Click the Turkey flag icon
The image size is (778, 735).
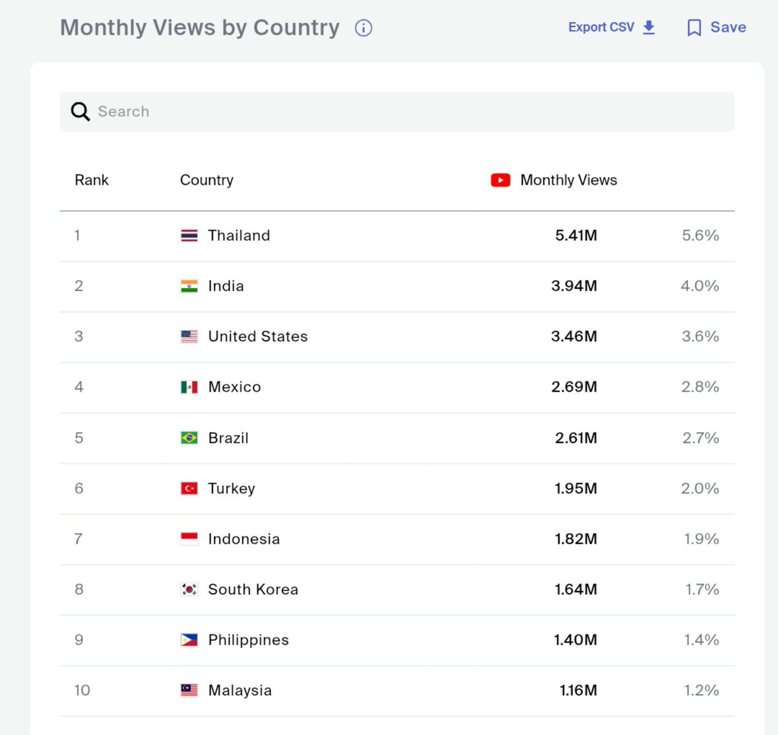[x=189, y=488]
